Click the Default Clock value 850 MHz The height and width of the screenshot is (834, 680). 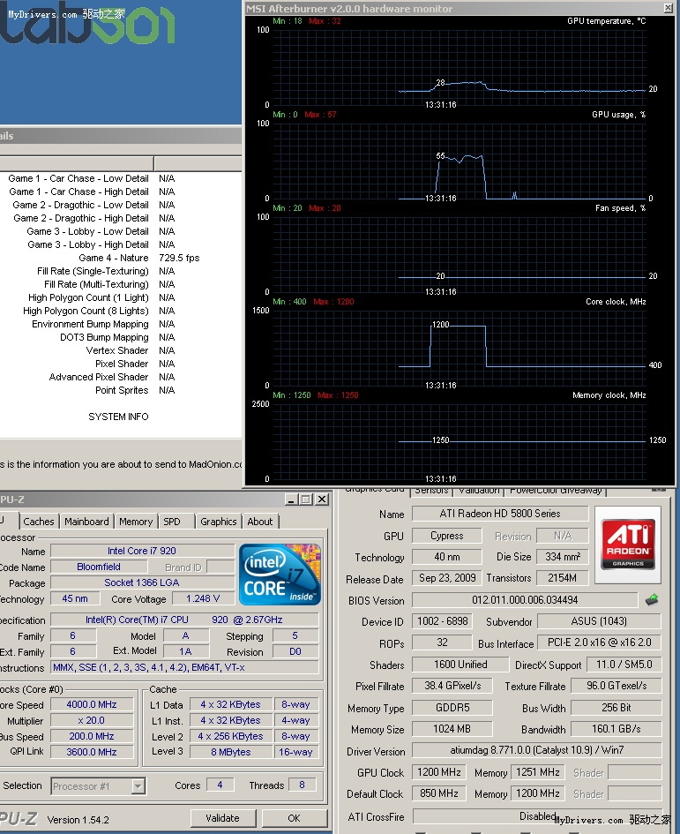point(438,793)
